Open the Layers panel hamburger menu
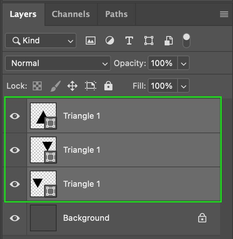Image resolution: width=233 pixels, height=239 pixels. tap(224, 14)
